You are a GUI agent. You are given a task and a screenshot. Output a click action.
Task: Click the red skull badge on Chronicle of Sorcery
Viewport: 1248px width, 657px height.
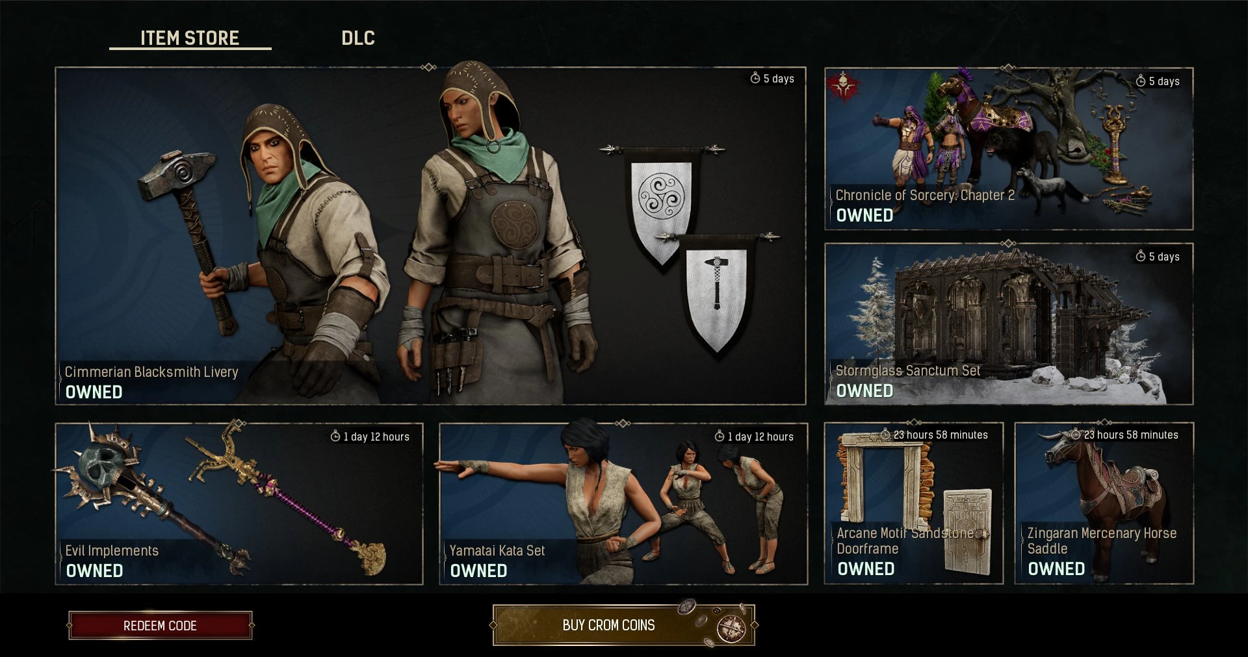pyautogui.click(x=844, y=86)
